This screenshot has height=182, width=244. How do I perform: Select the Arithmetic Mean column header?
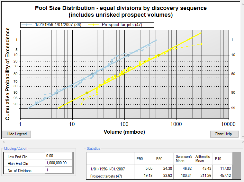203,158
